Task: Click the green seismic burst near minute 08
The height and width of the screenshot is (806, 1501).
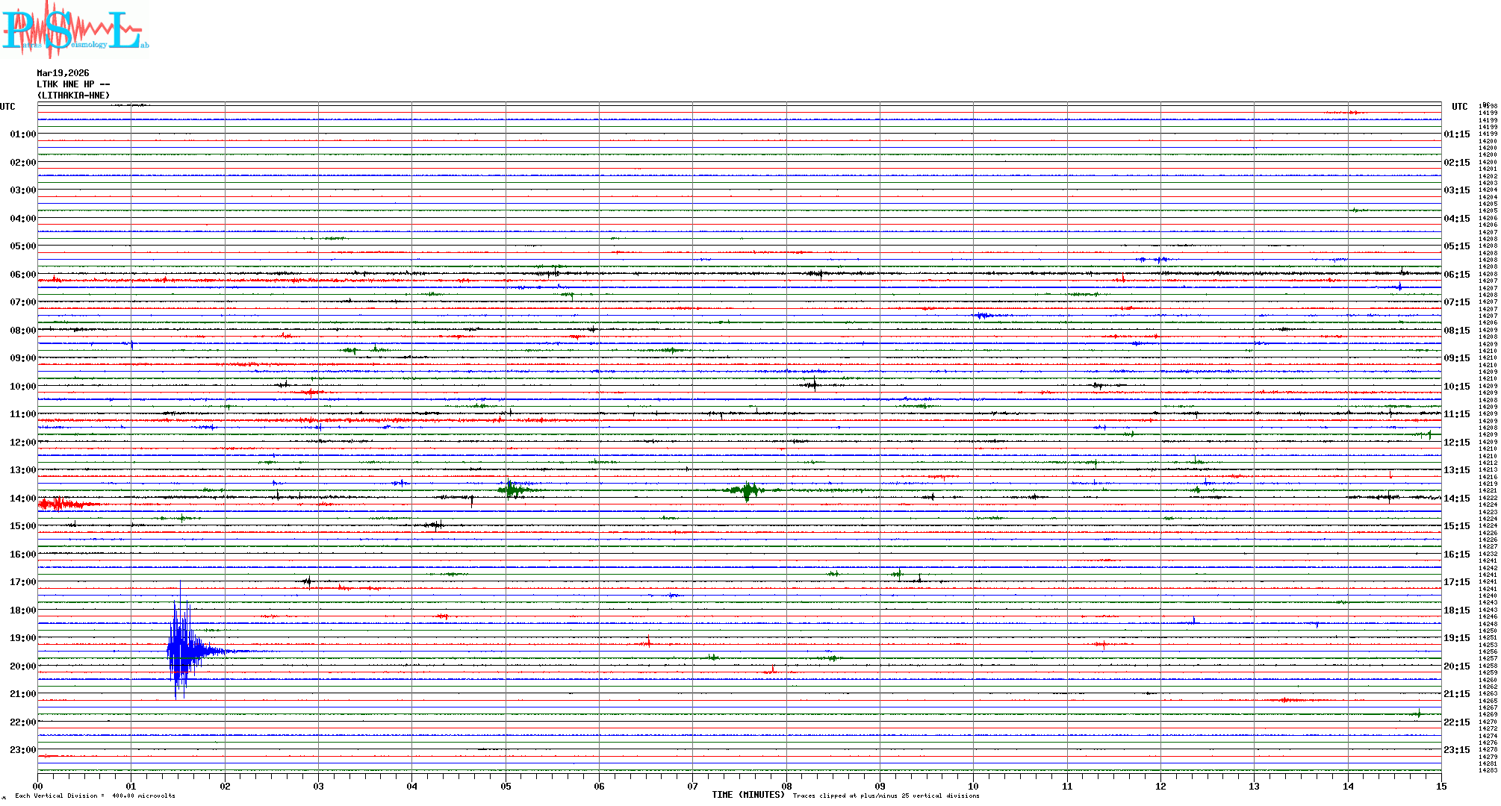Action: [745, 490]
